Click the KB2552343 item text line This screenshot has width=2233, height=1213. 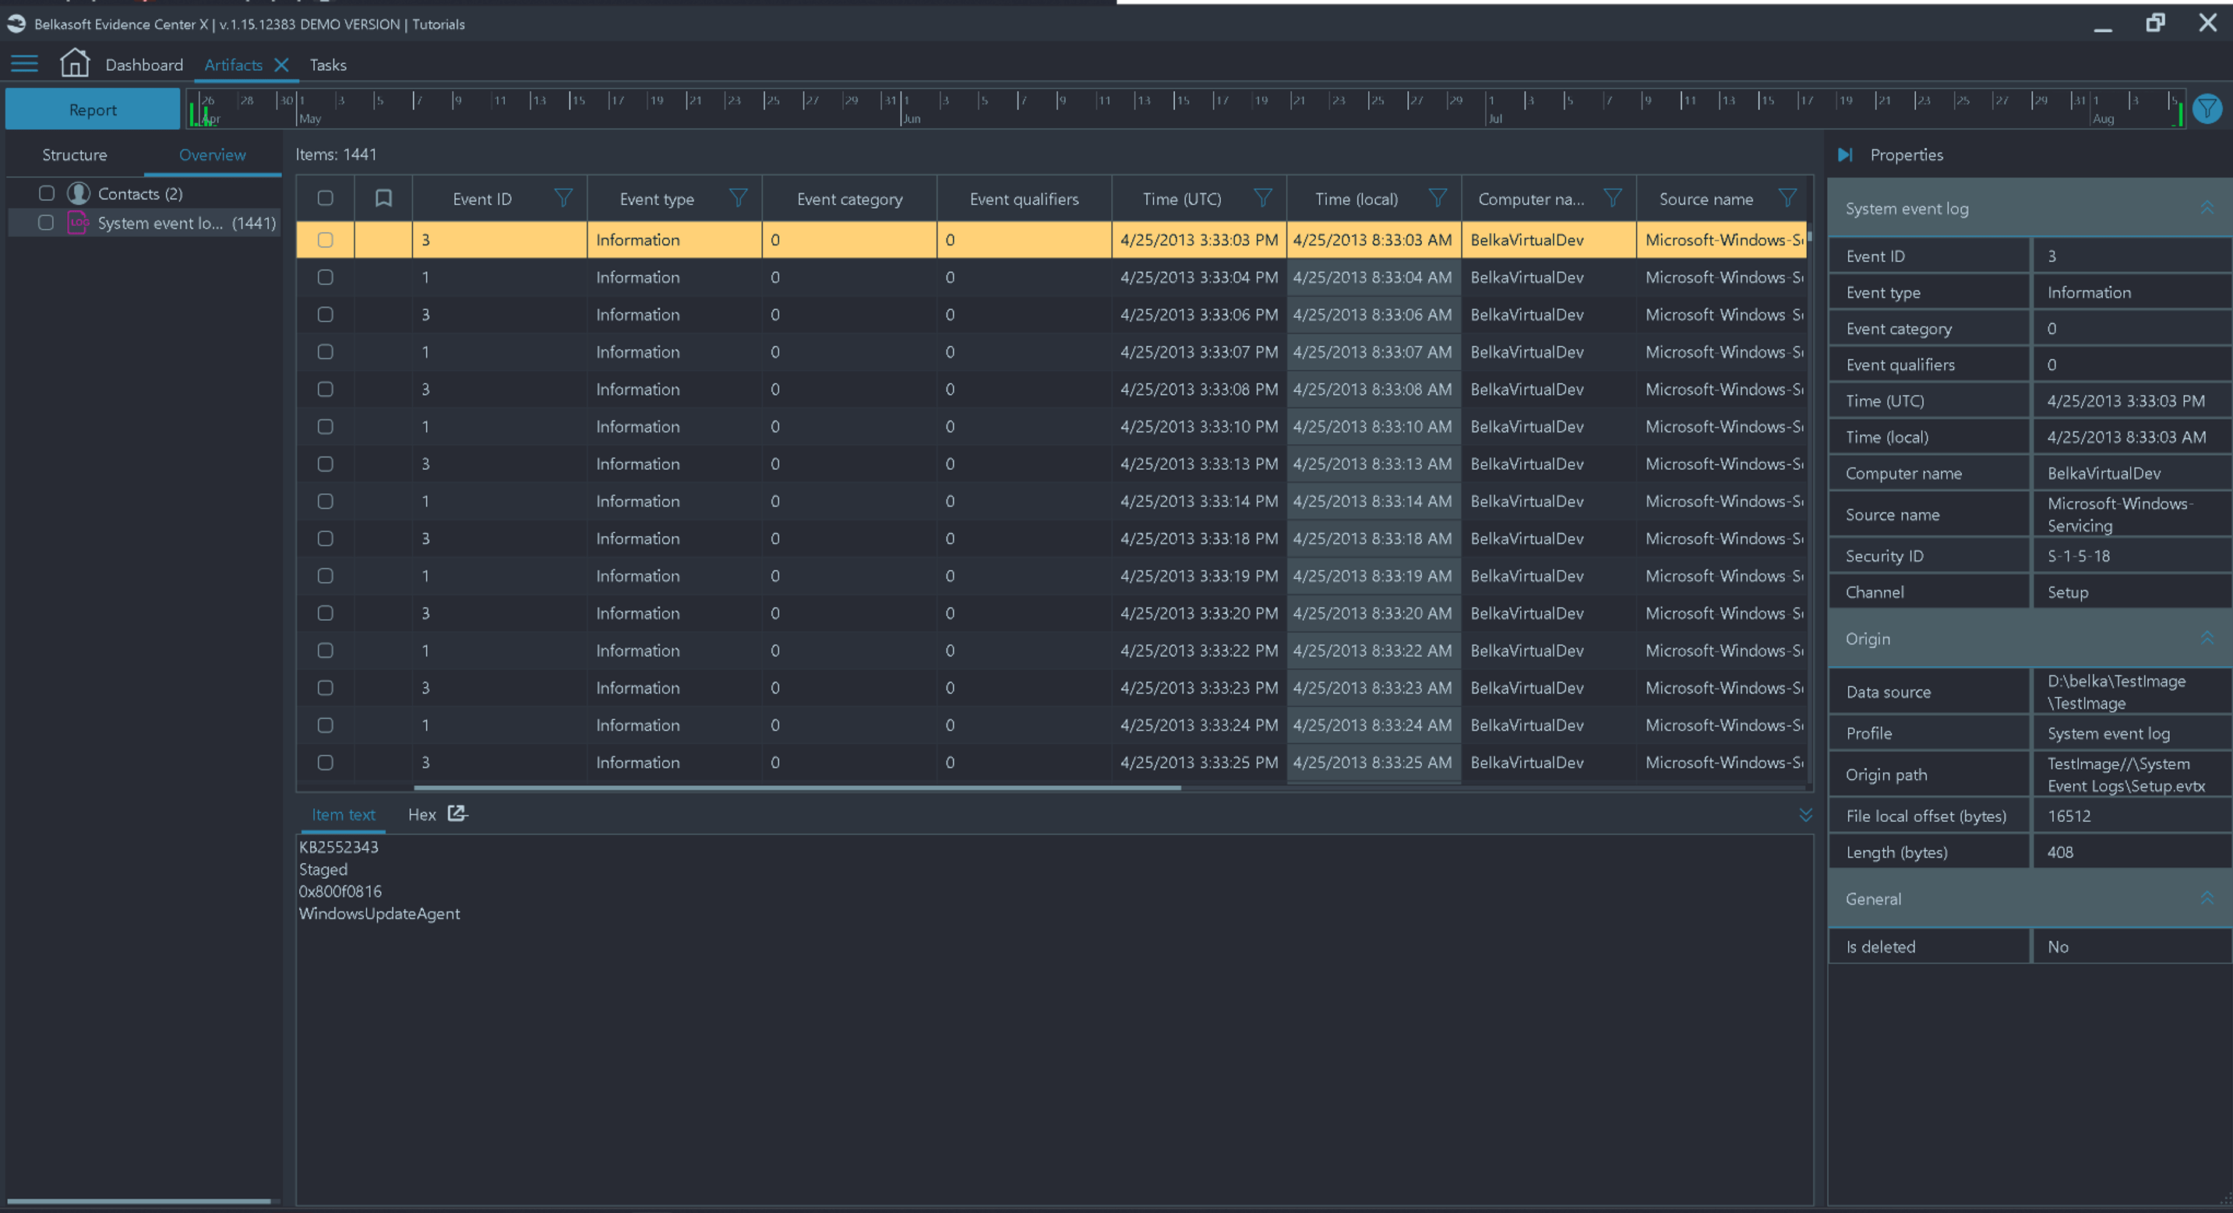[338, 846]
